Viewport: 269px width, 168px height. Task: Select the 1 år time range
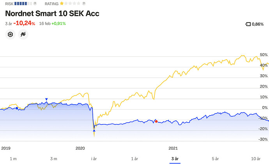pyautogui.click(x=134, y=158)
